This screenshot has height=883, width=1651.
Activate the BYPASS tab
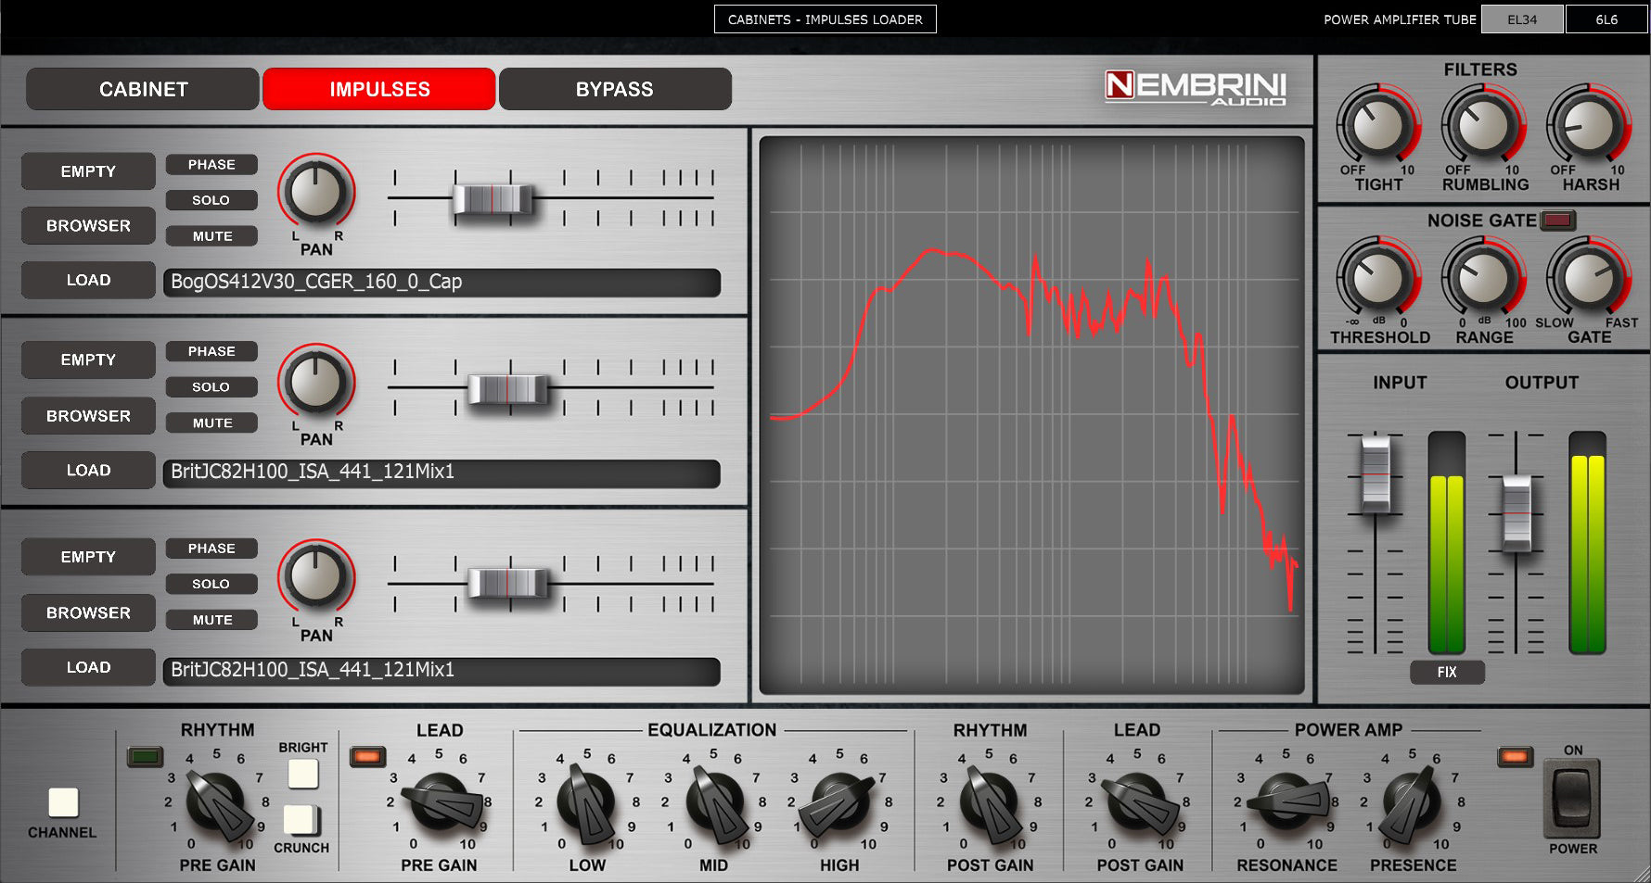click(615, 89)
